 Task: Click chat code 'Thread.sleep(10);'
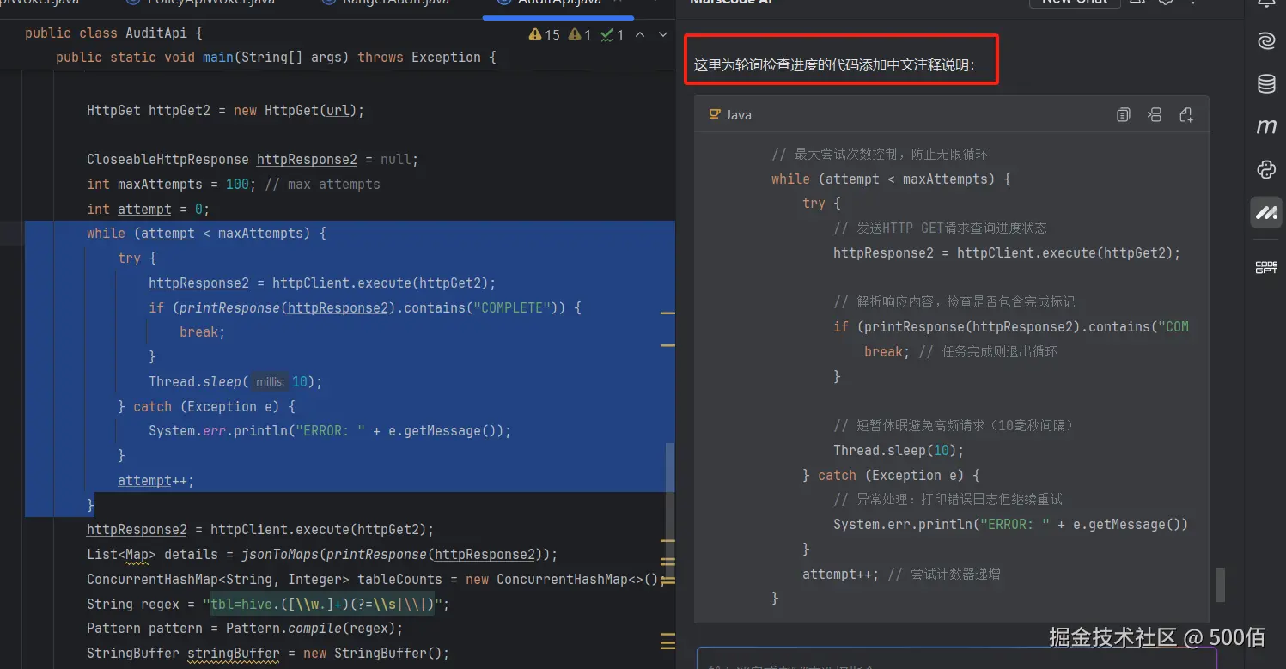(x=899, y=451)
